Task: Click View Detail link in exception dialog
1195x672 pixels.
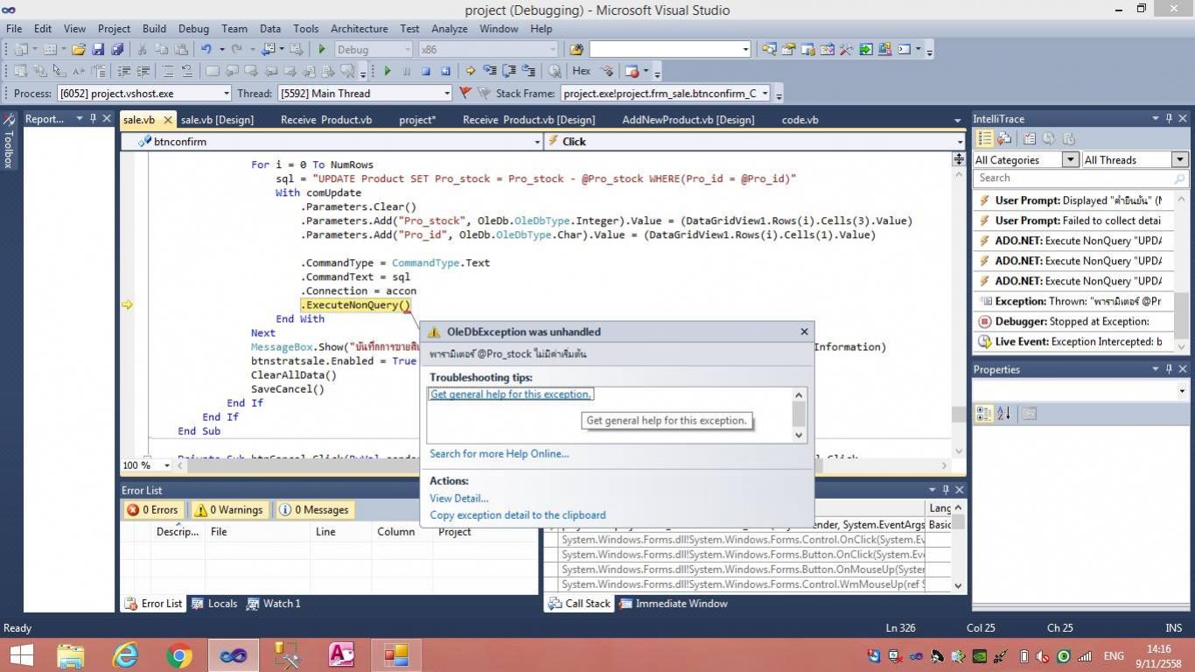Action: pos(458,499)
